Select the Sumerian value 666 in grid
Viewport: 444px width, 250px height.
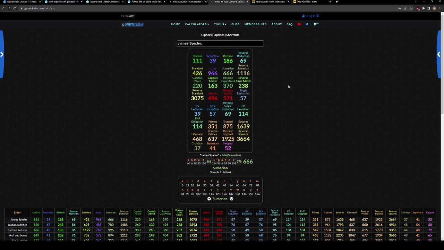[x=228, y=73]
